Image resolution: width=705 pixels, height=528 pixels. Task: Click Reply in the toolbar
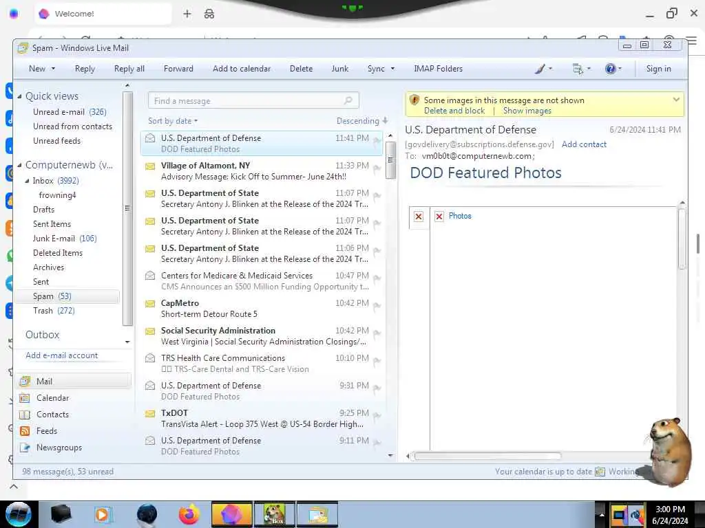(85, 69)
